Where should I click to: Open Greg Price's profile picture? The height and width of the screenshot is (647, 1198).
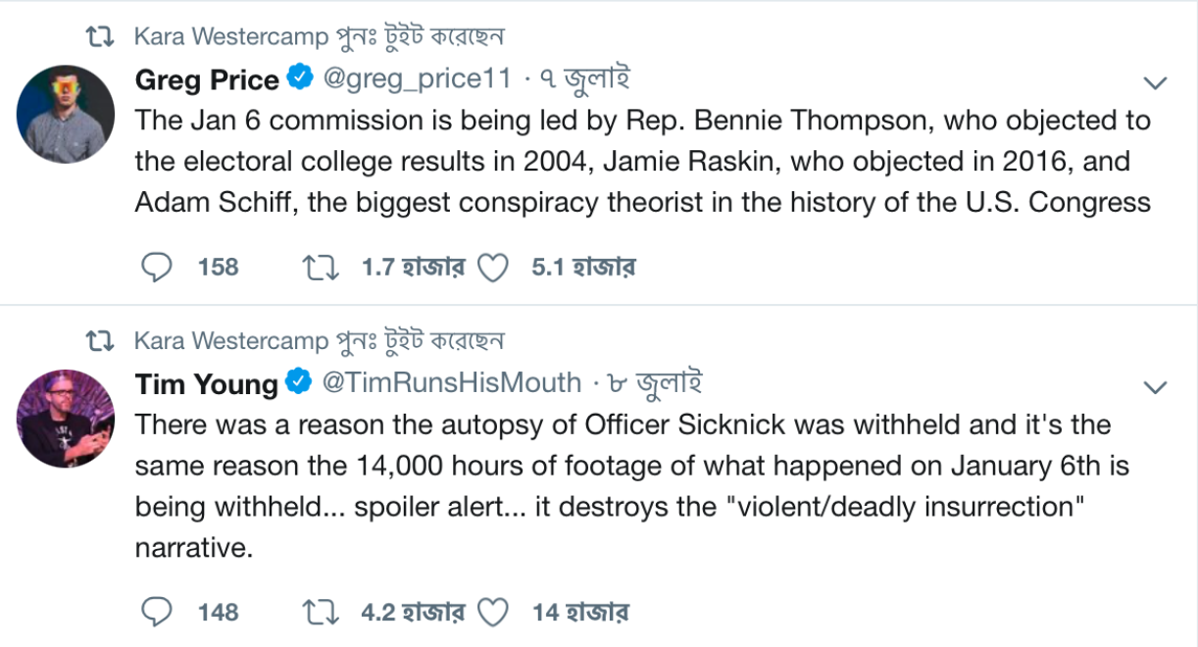pyautogui.click(x=66, y=114)
